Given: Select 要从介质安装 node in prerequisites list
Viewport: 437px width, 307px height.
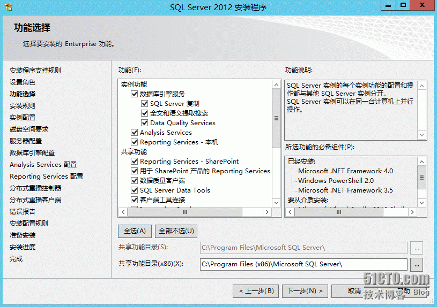Looking at the screenshot, I should (x=308, y=200).
